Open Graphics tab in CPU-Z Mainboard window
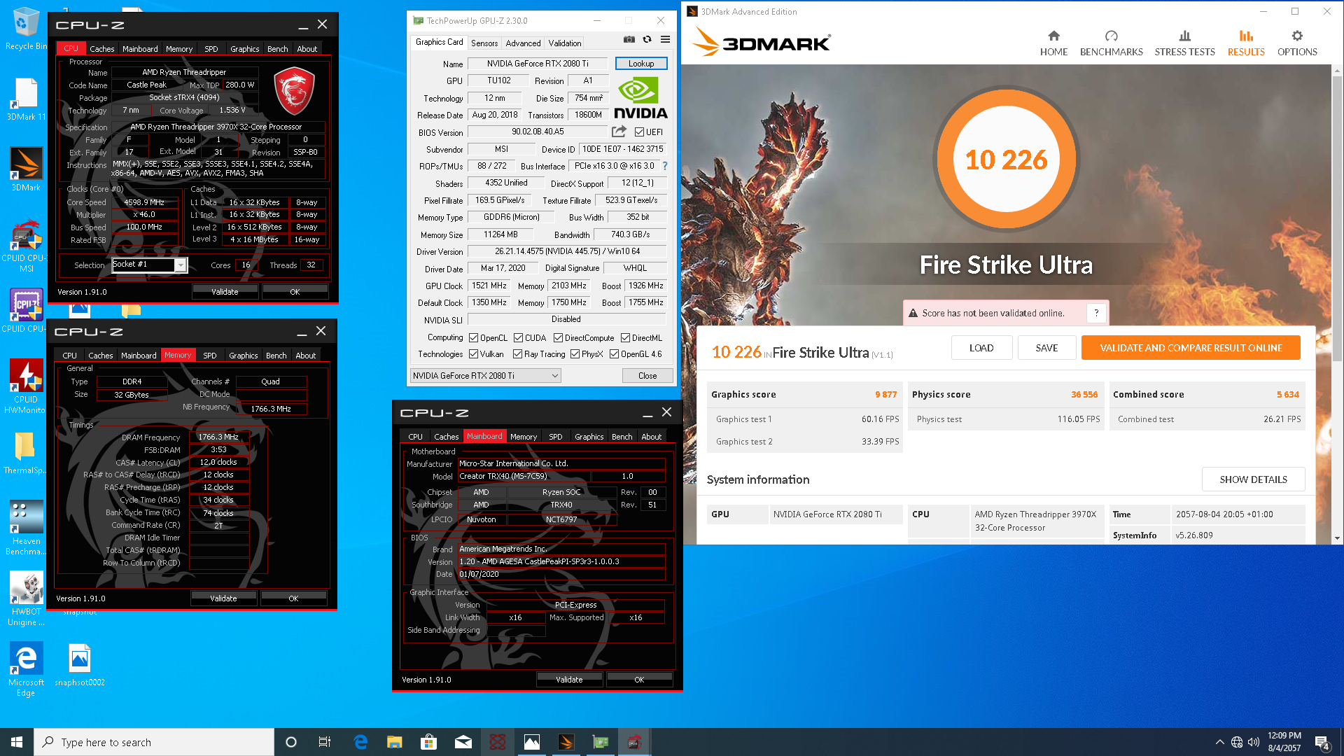Screen dimensions: 1344x756 (589, 437)
